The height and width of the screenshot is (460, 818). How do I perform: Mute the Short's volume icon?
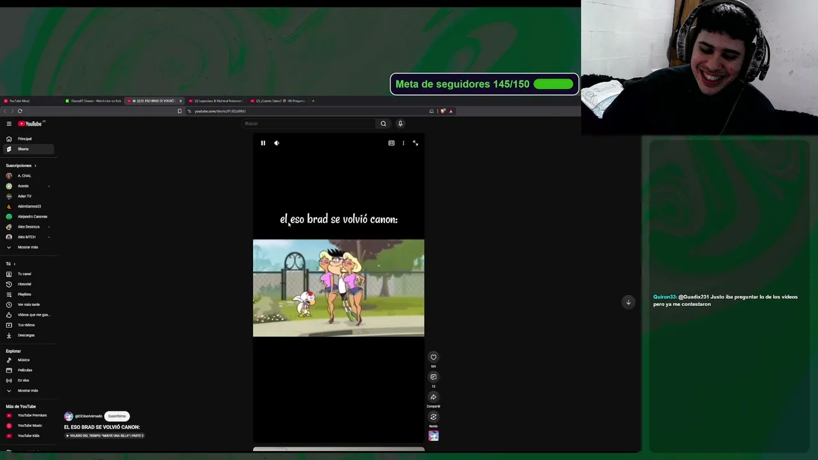click(277, 143)
